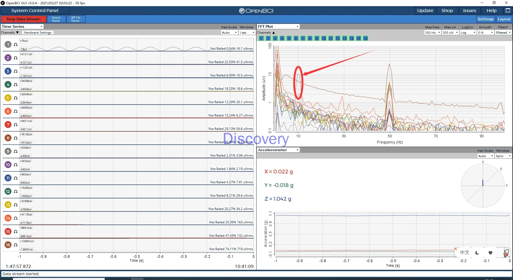The image size is (513, 280).
Task: Check impedance (ohm icon) for channel 5
Action: (16, 98)
